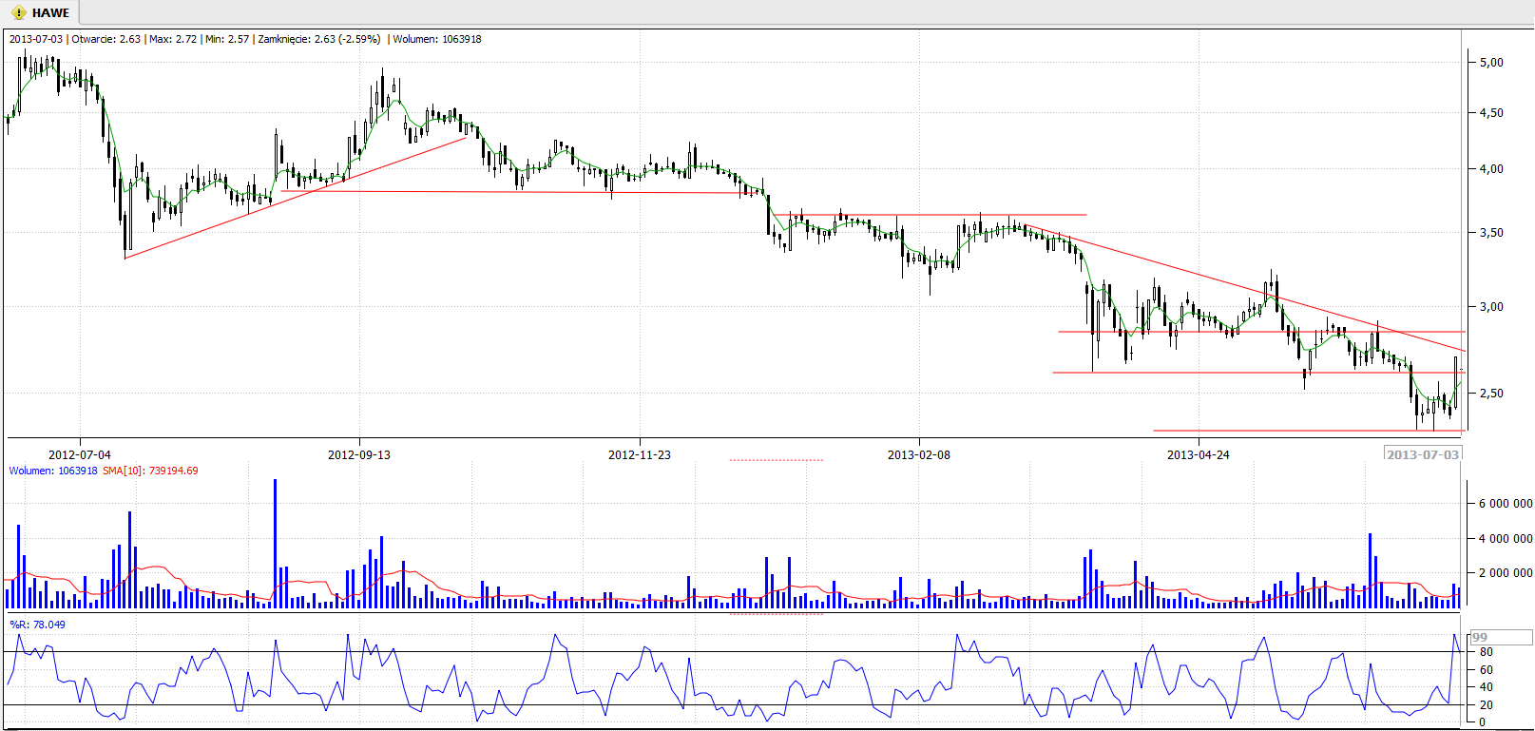Click the Otwarcie: 2.63 value in header
1535x731 pixels.
coord(106,39)
